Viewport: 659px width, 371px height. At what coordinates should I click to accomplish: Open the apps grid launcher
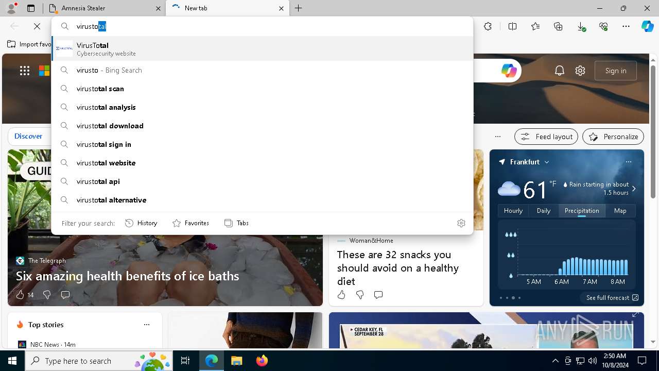point(25,71)
